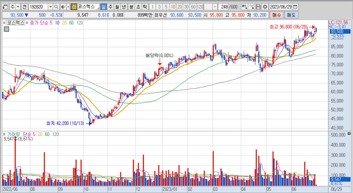Toggle the 일 (daily) period button
The height and width of the screenshot is (193, 353).
click(103, 7)
